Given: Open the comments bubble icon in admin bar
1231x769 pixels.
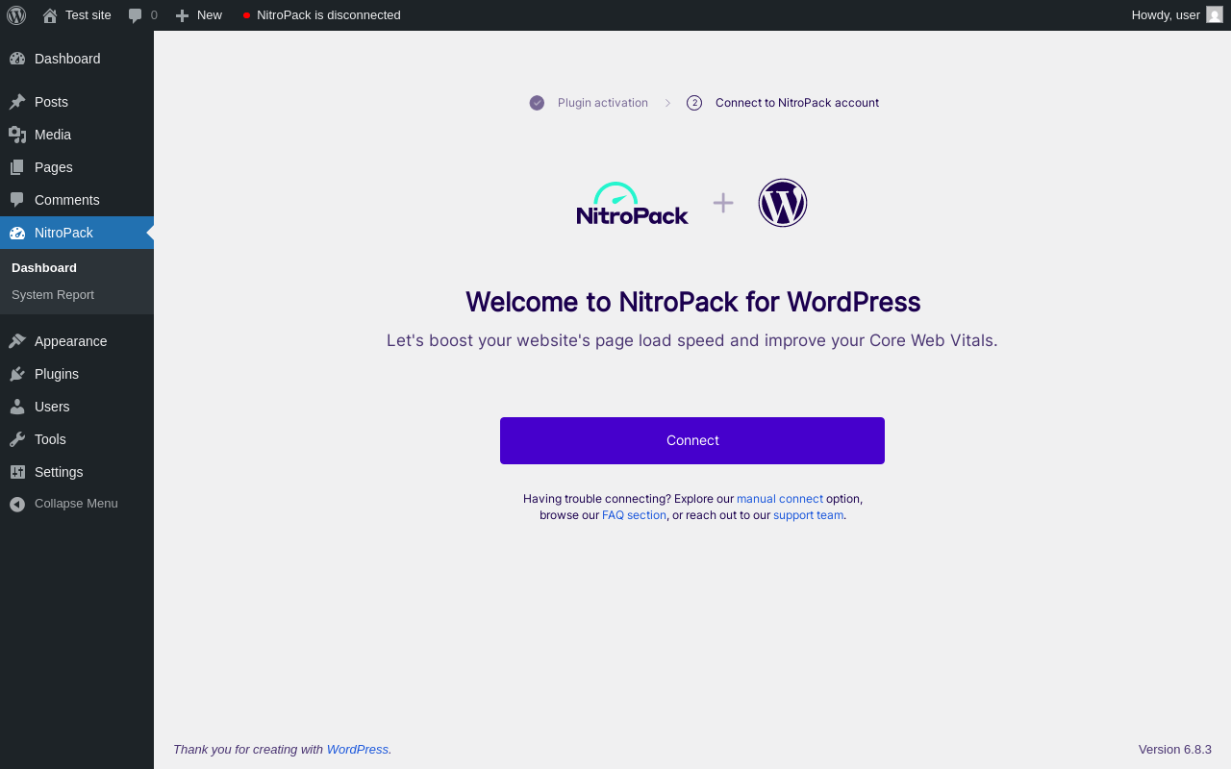Looking at the screenshot, I should click(136, 15).
